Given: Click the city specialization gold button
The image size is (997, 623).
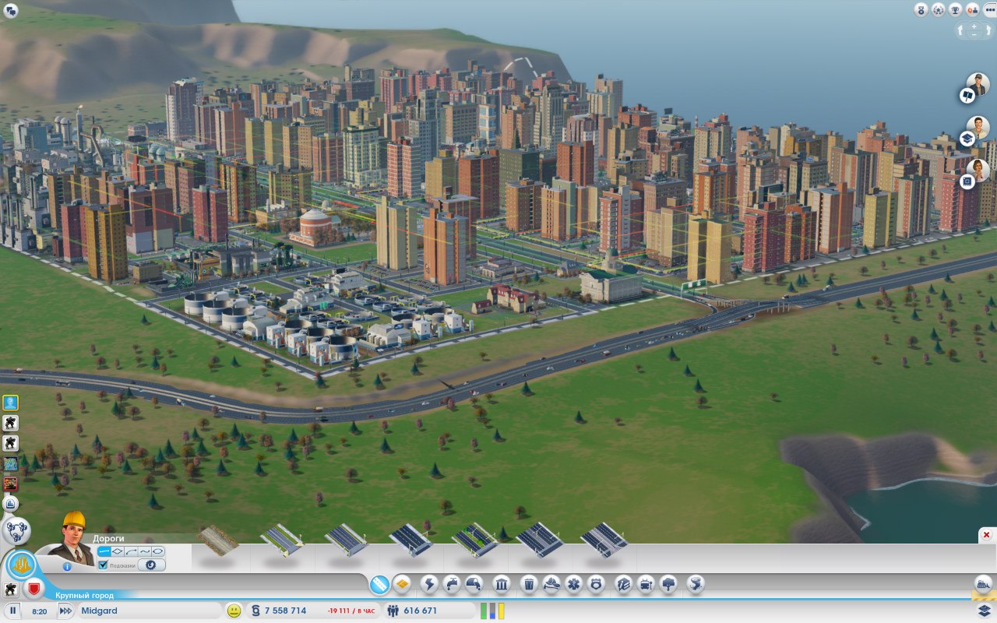Looking at the screenshot, I should (22, 565).
